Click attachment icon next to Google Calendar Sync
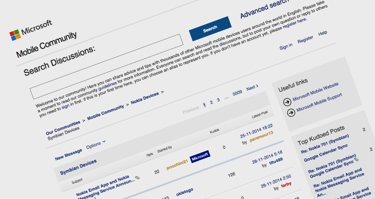The height and width of the screenshot is (199, 375). point(356,160)
